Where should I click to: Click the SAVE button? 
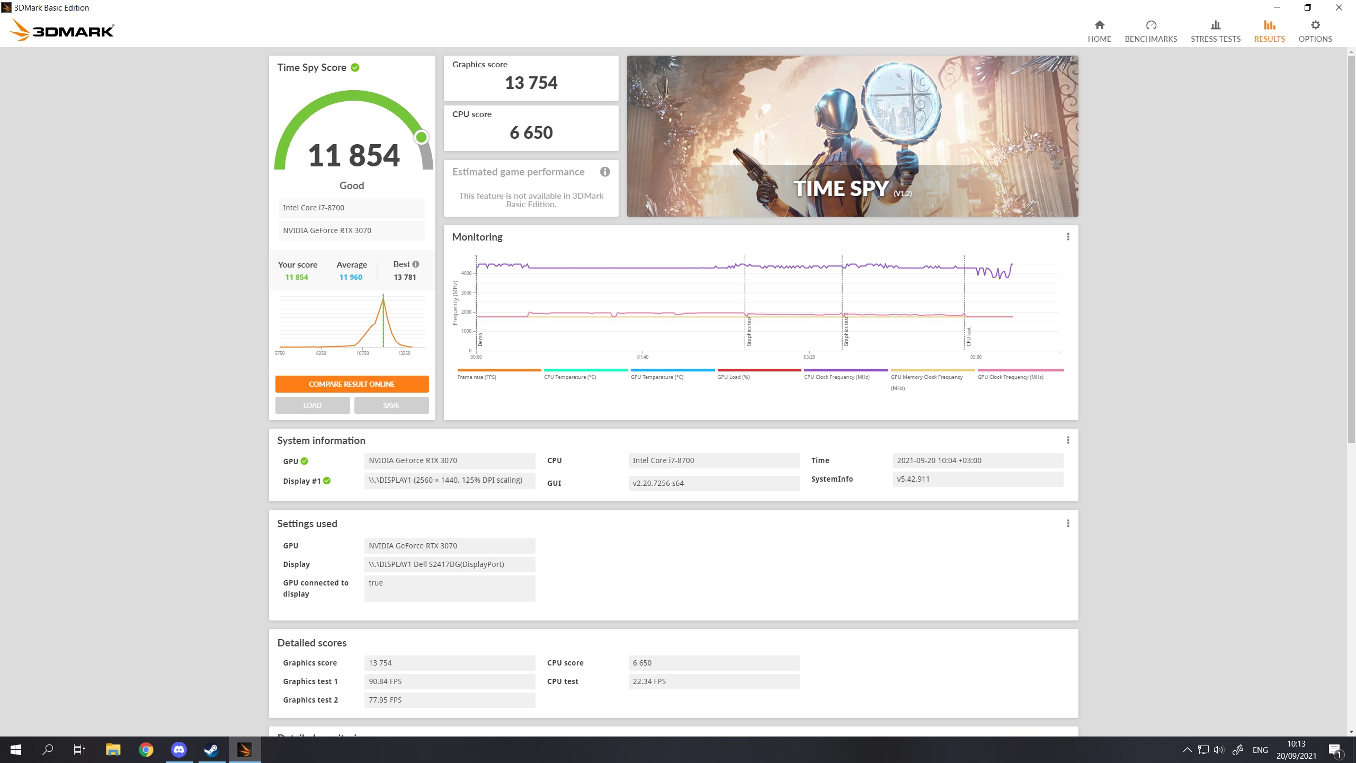tap(391, 405)
